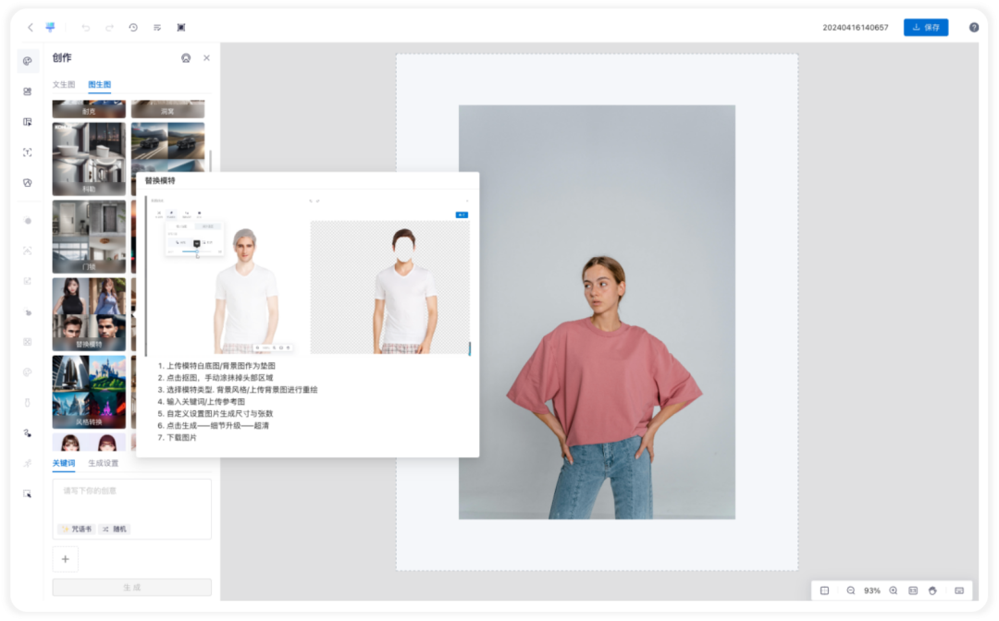This screenshot has width=999, height=621.
Task: Switch to the 图生图 tab
Action: (x=99, y=85)
